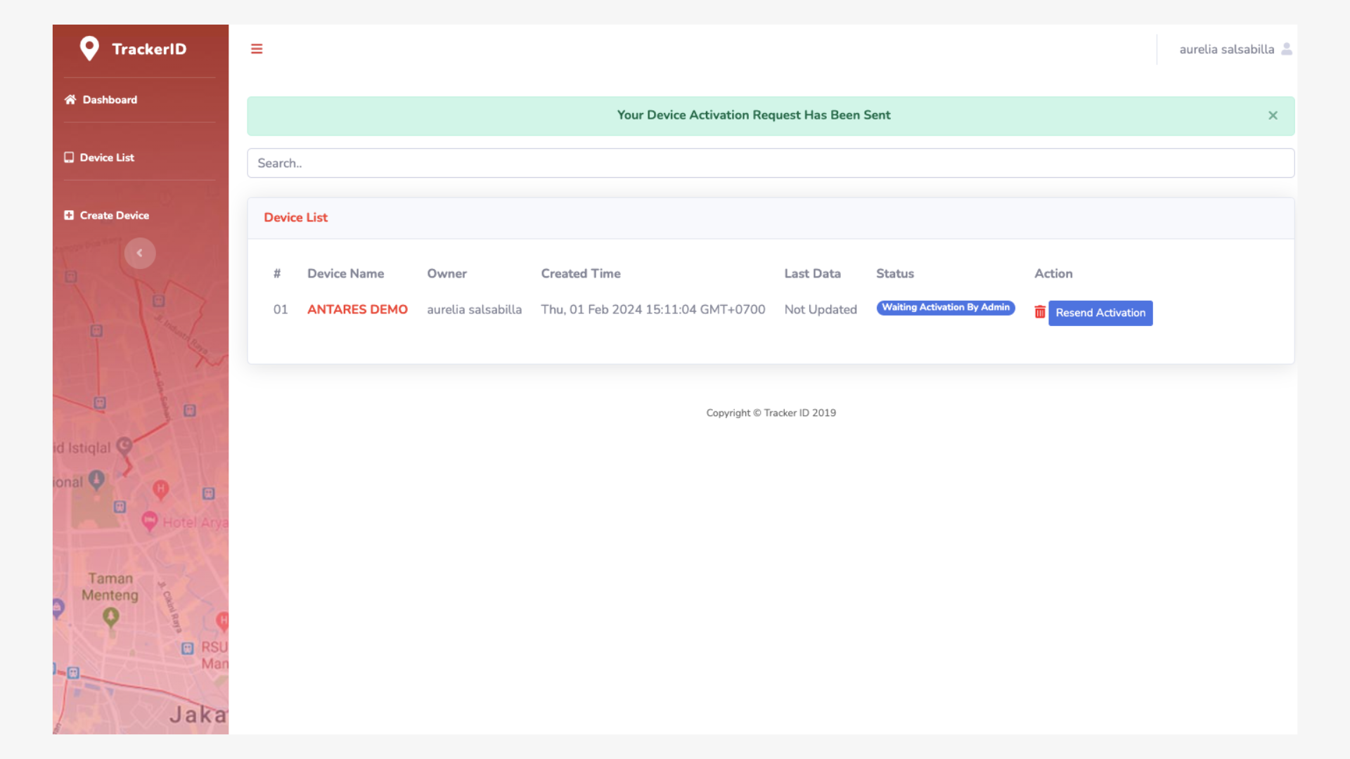Click the Waiting Activation By Admin badge
Viewport: 1350px width, 759px height.
click(x=945, y=308)
